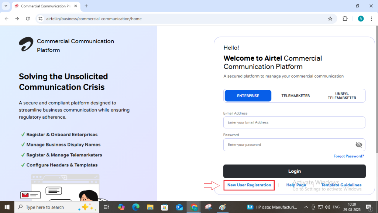The height and width of the screenshot is (213, 378).
Task: Click 'Manage Business Display Names' list item
Action: click(x=63, y=145)
